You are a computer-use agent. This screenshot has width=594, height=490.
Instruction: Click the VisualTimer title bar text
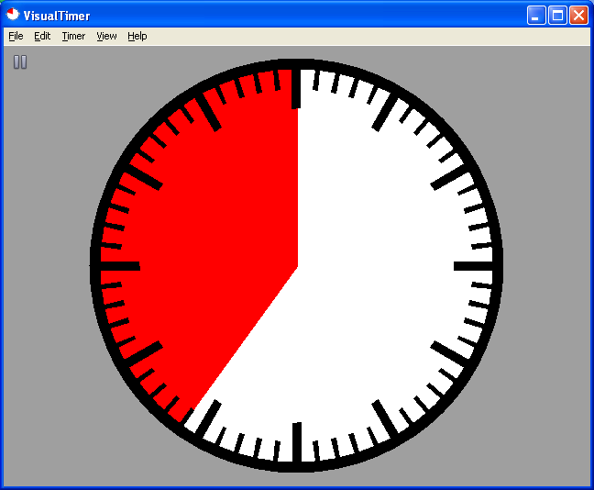57,16
